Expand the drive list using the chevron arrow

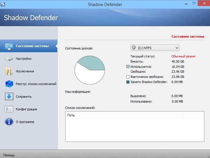(176, 48)
